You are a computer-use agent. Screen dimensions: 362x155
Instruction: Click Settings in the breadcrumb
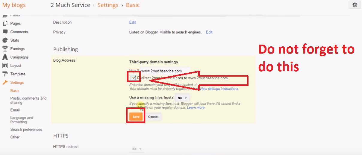pyautogui.click(x=108, y=5)
